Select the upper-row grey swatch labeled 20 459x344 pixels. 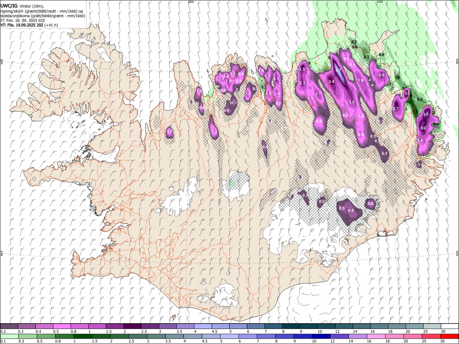415,326
